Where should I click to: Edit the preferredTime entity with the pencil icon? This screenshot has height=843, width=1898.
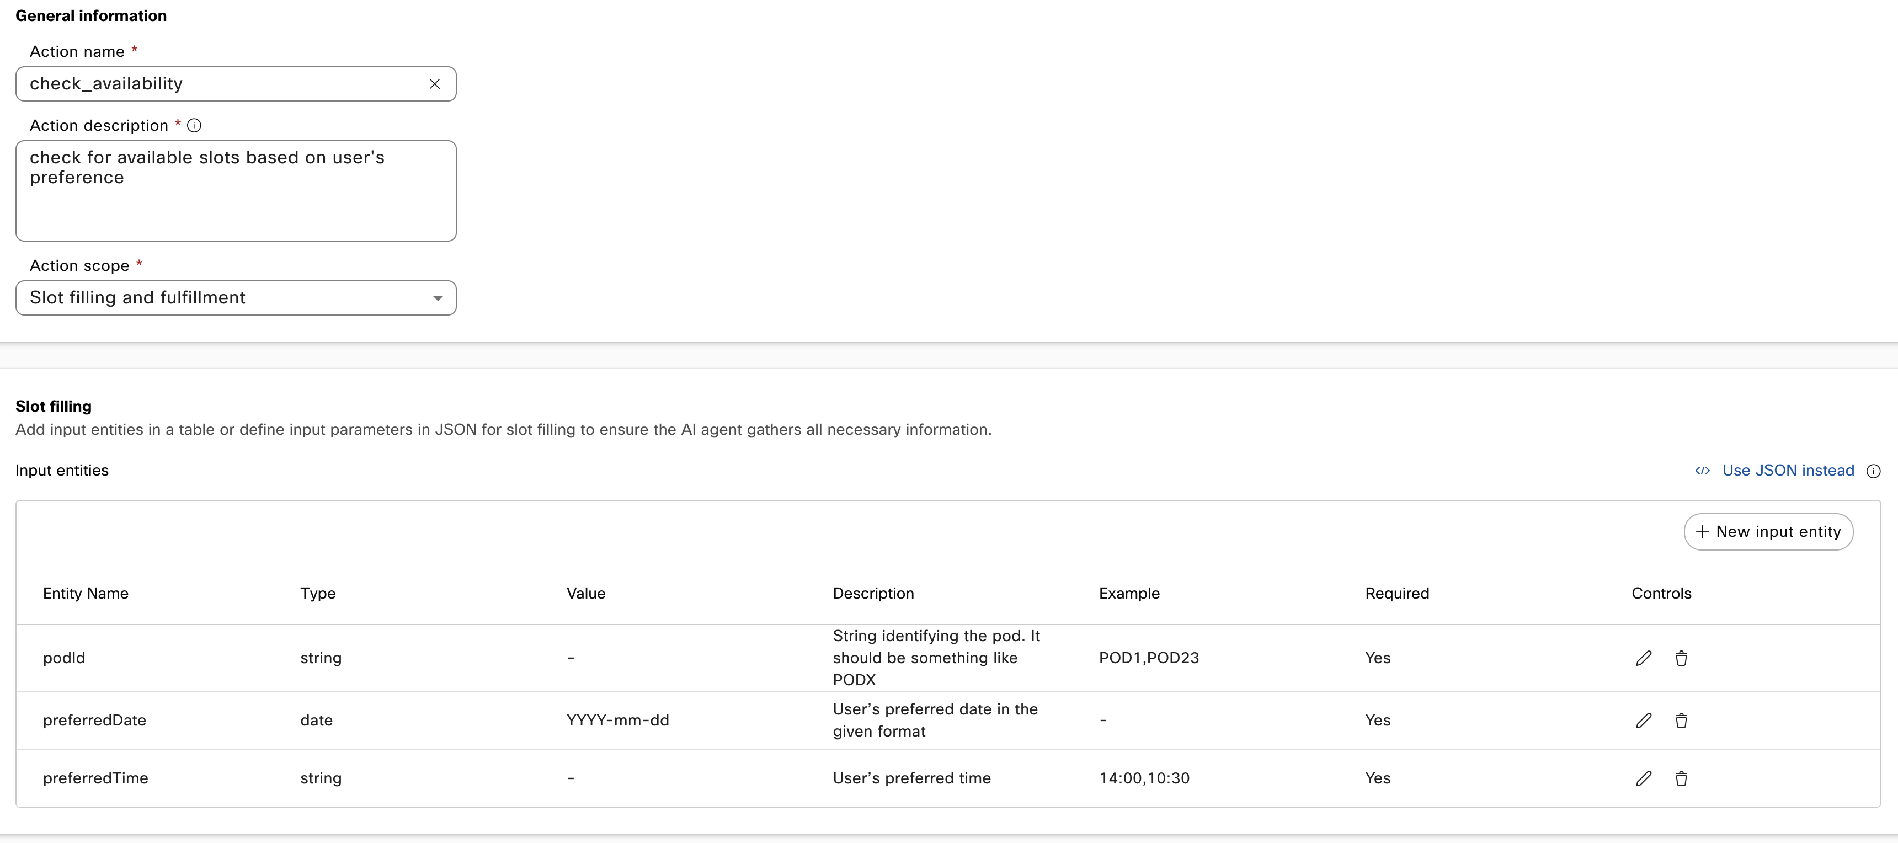[x=1644, y=778]
